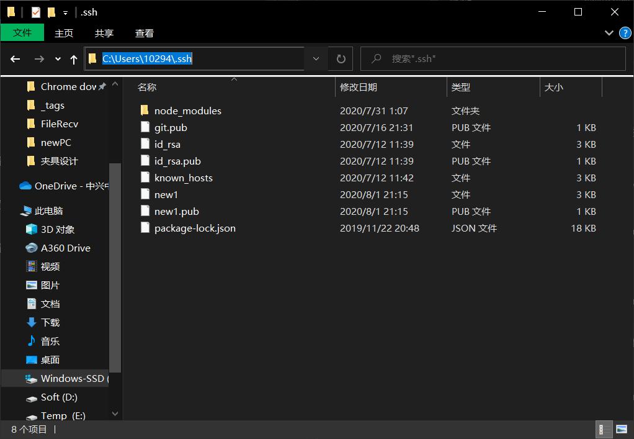634x439 pixels.
Task: Click the New Folder icon in quick access toolbar
Action: (x=51, y=12)
